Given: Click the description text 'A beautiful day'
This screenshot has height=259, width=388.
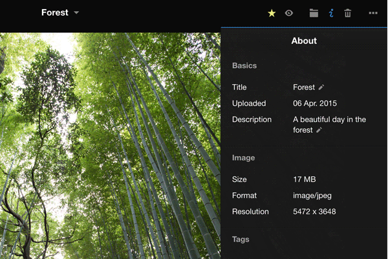Looking at the screenshot, I should tap(329, 120).
